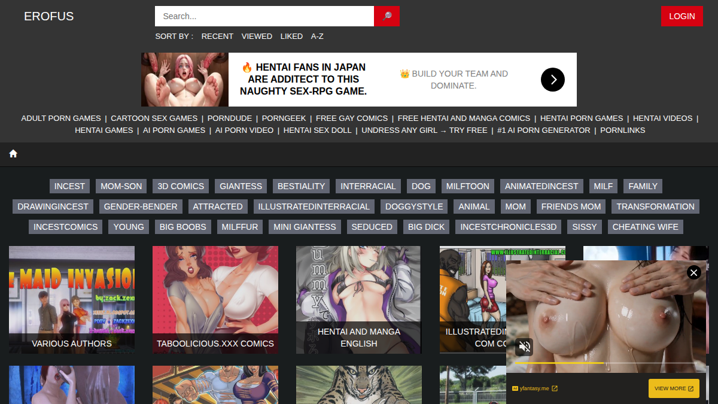Viewport: 718px width, 404px height.
Task: Open the PORNLINKS link
Action: 623,130
